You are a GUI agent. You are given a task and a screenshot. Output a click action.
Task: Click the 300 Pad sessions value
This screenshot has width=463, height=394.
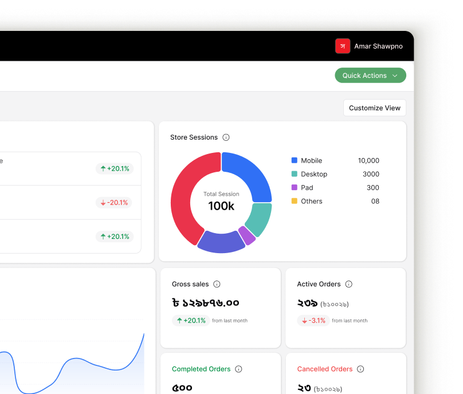click(373, 188)
